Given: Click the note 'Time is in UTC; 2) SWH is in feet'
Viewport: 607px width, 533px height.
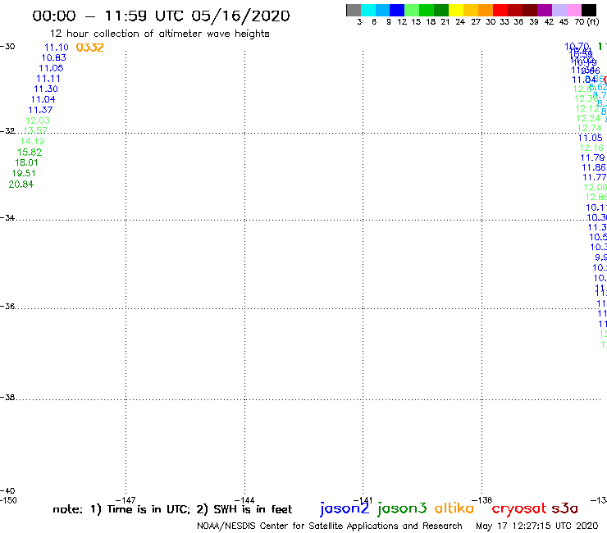Looking at the screenshot, I should click(199, 509).
